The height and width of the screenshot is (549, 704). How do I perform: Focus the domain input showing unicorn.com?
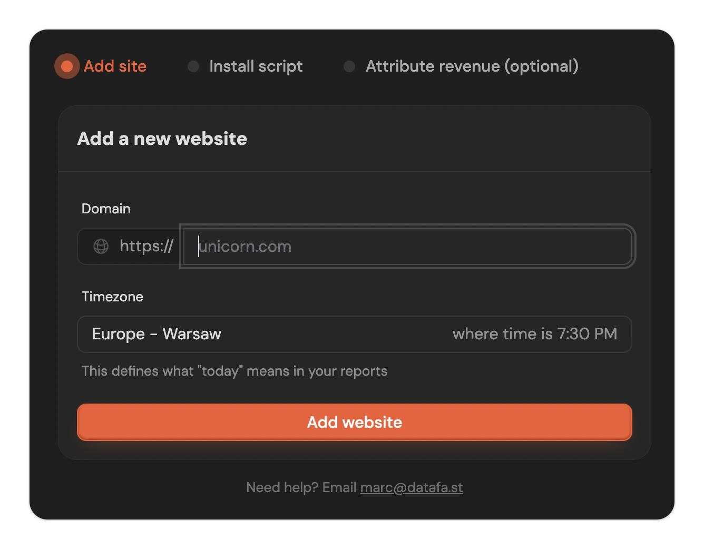407,246
